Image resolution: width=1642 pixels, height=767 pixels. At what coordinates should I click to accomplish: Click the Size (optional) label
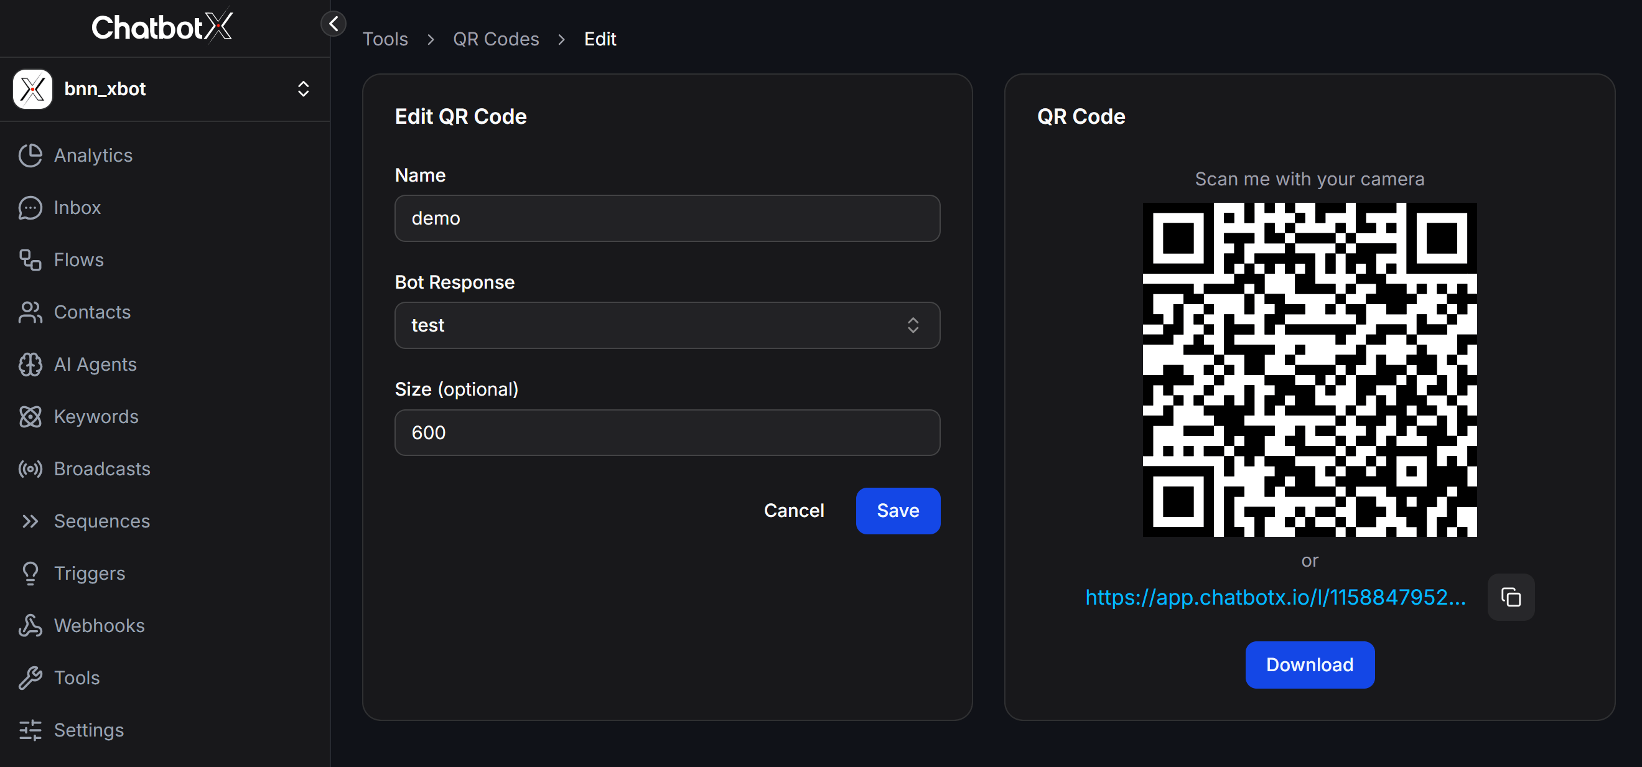click(x=457, y=389)
